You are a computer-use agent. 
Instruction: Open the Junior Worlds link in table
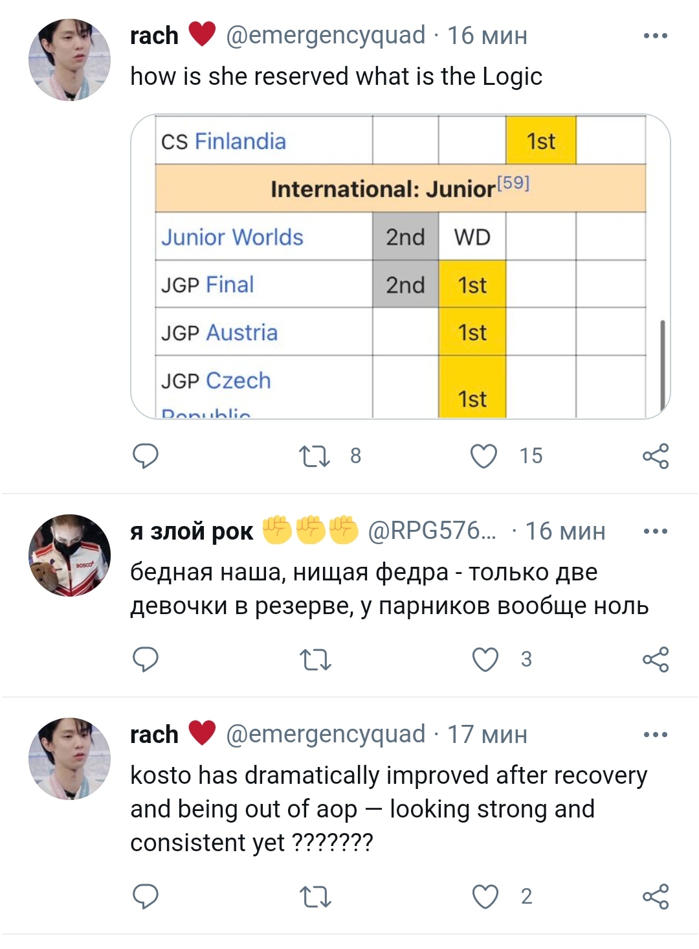[x=232, y=237]
